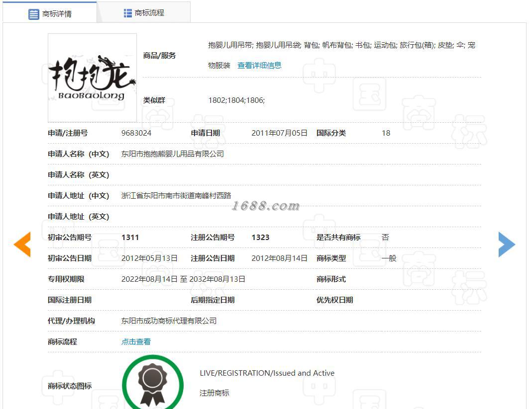Select exclusive right period 2022年08月14日 至 2032年08月13日
531x409 pixels.
pyautogui.click(x=183, y=279)
